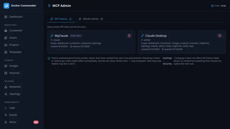Click the key icon beside MyClaude
Screen dimensions: 230x129
click(x=52, y=36)
